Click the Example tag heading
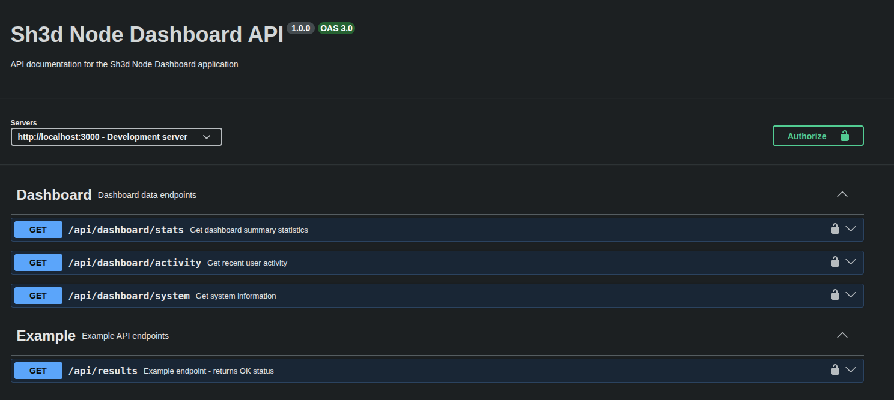 pyautogui.click(x=46, y=336)
